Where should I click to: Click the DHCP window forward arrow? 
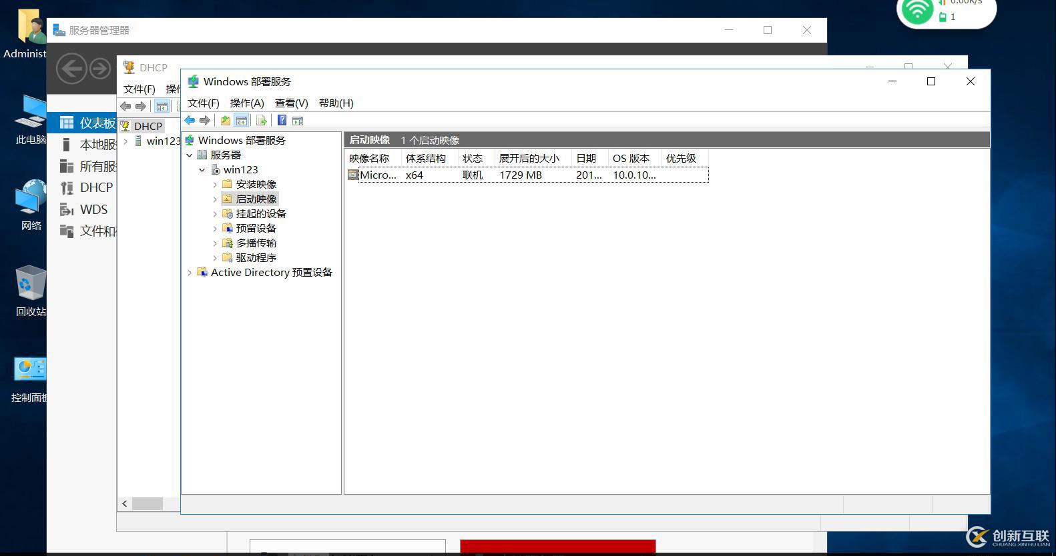click(x=141, y=106)
